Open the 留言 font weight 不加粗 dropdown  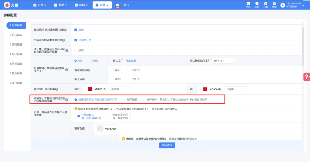click(120, 89)
